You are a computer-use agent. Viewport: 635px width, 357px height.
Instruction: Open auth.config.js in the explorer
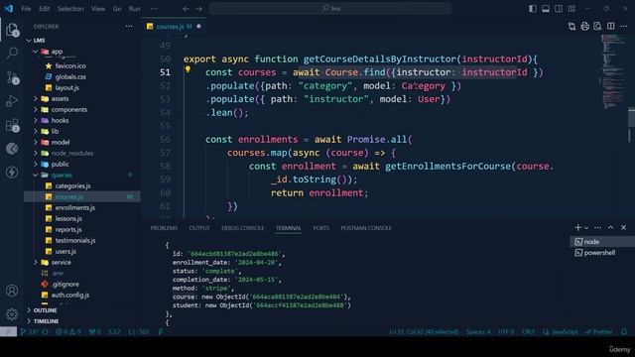(70, 296)
